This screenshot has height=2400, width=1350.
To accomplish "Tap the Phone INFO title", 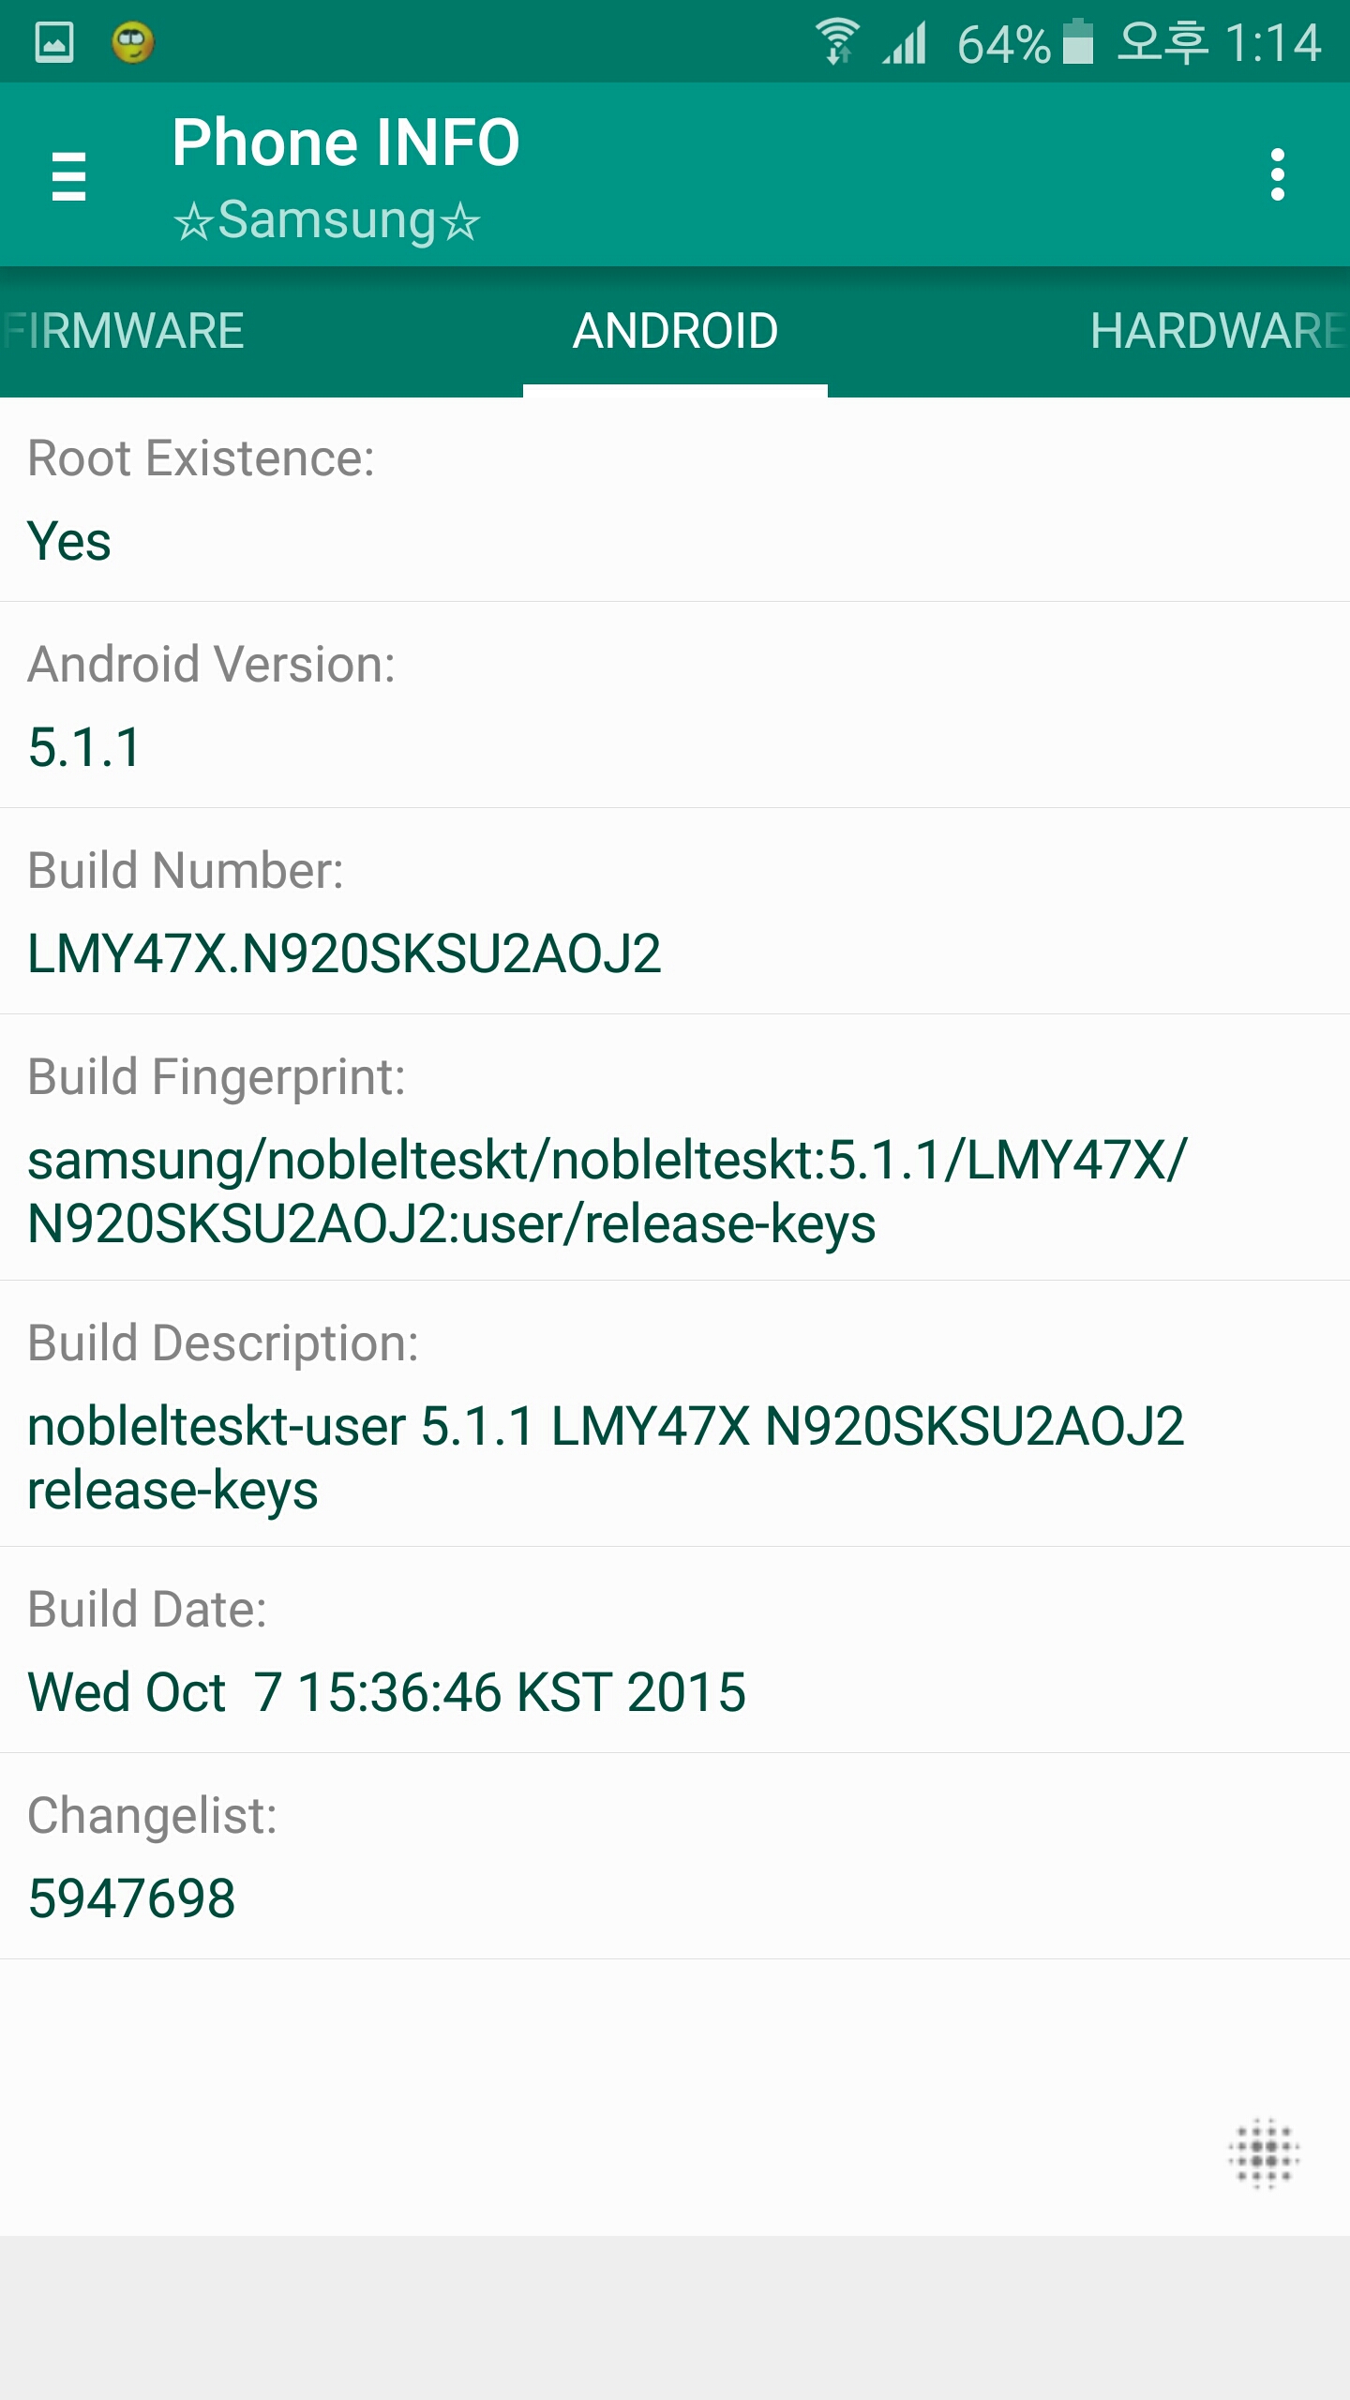I will (x=345, y=142).
